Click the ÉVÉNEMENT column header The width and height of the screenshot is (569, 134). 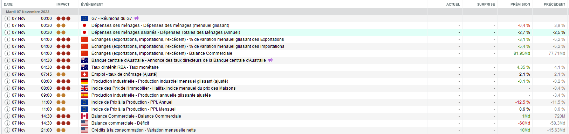(92, 5)
